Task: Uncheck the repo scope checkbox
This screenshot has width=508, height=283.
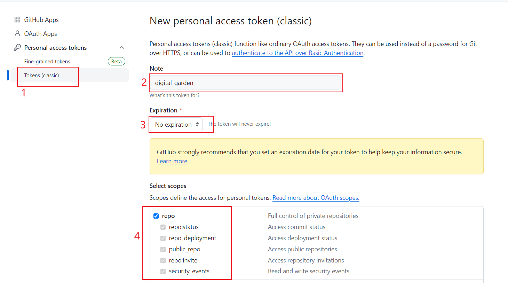Action: pyautogui.click(x=156, y=216)
